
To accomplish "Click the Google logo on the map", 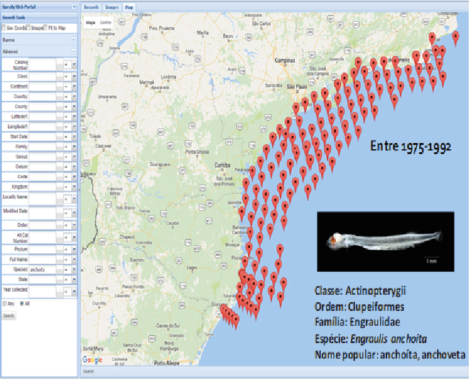I will [x=92, y=359].
